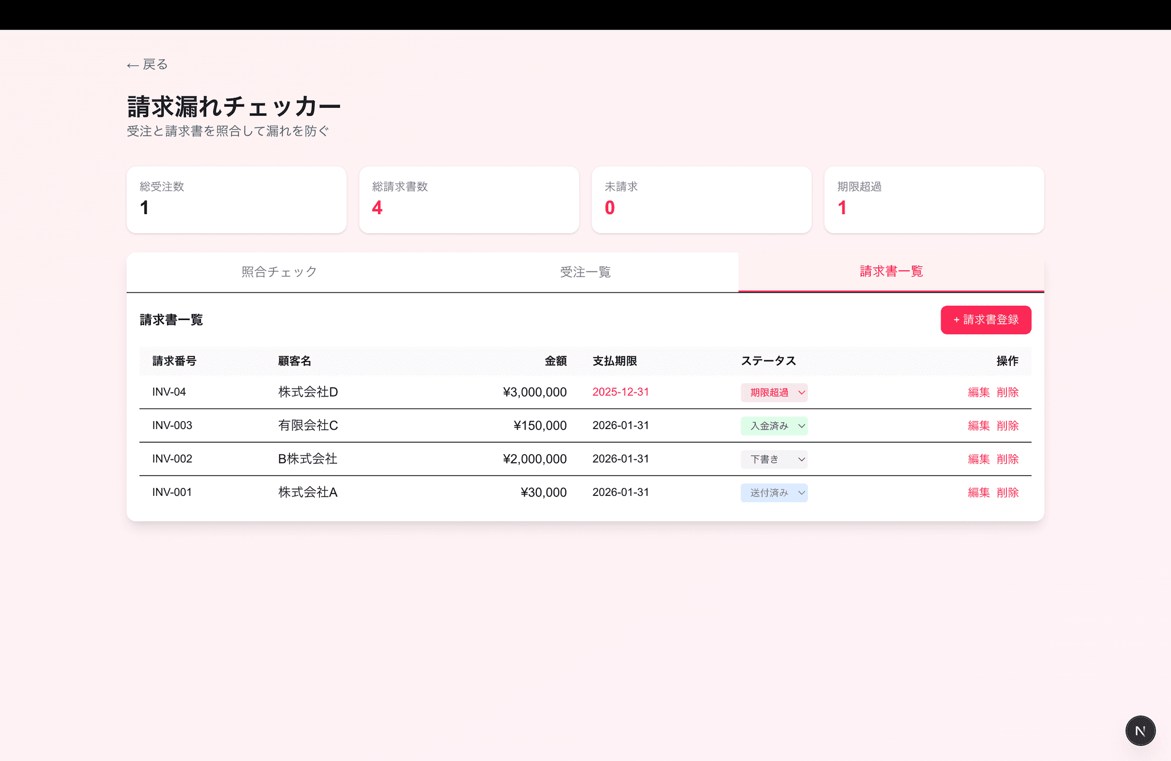Edit invoice INV-002 for B株式会社
This screenshot has height=761, width=1171.
(978, 459)
